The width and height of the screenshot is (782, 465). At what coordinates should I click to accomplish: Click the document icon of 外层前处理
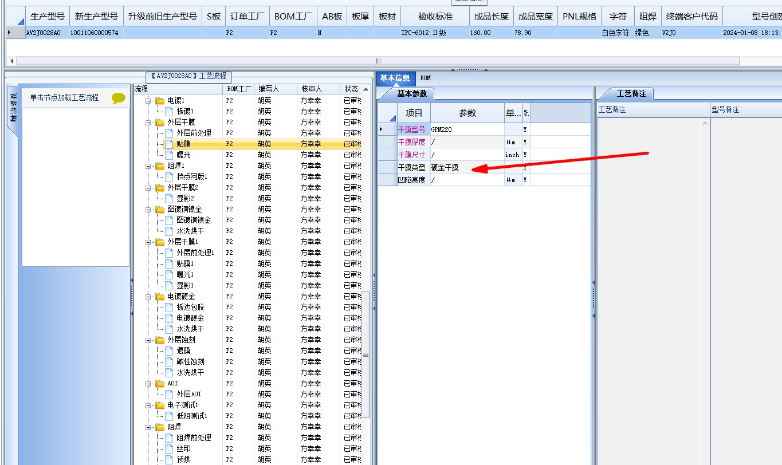click(169, 133)
